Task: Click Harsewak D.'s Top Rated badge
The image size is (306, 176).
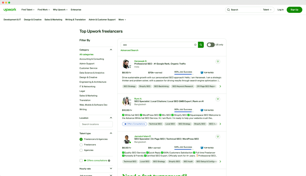Action: pyautogui.click(x=207, y=73)
